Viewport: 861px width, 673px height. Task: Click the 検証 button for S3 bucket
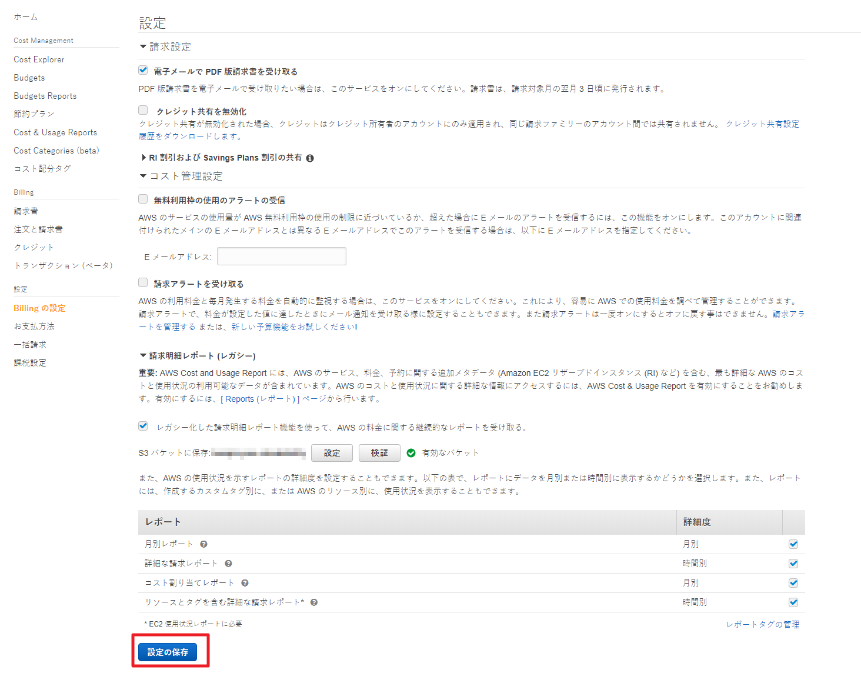[x=379, y=453]
